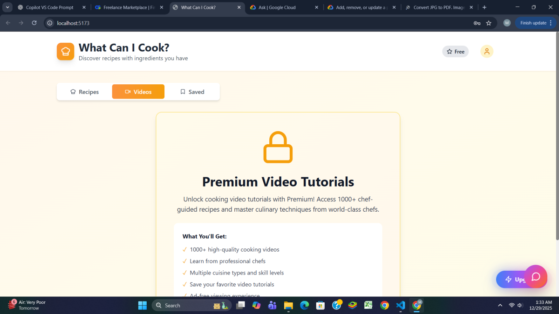Open the user profile icon in header
Viewport: 559px width, 314px height.
(x=486, y=52)
